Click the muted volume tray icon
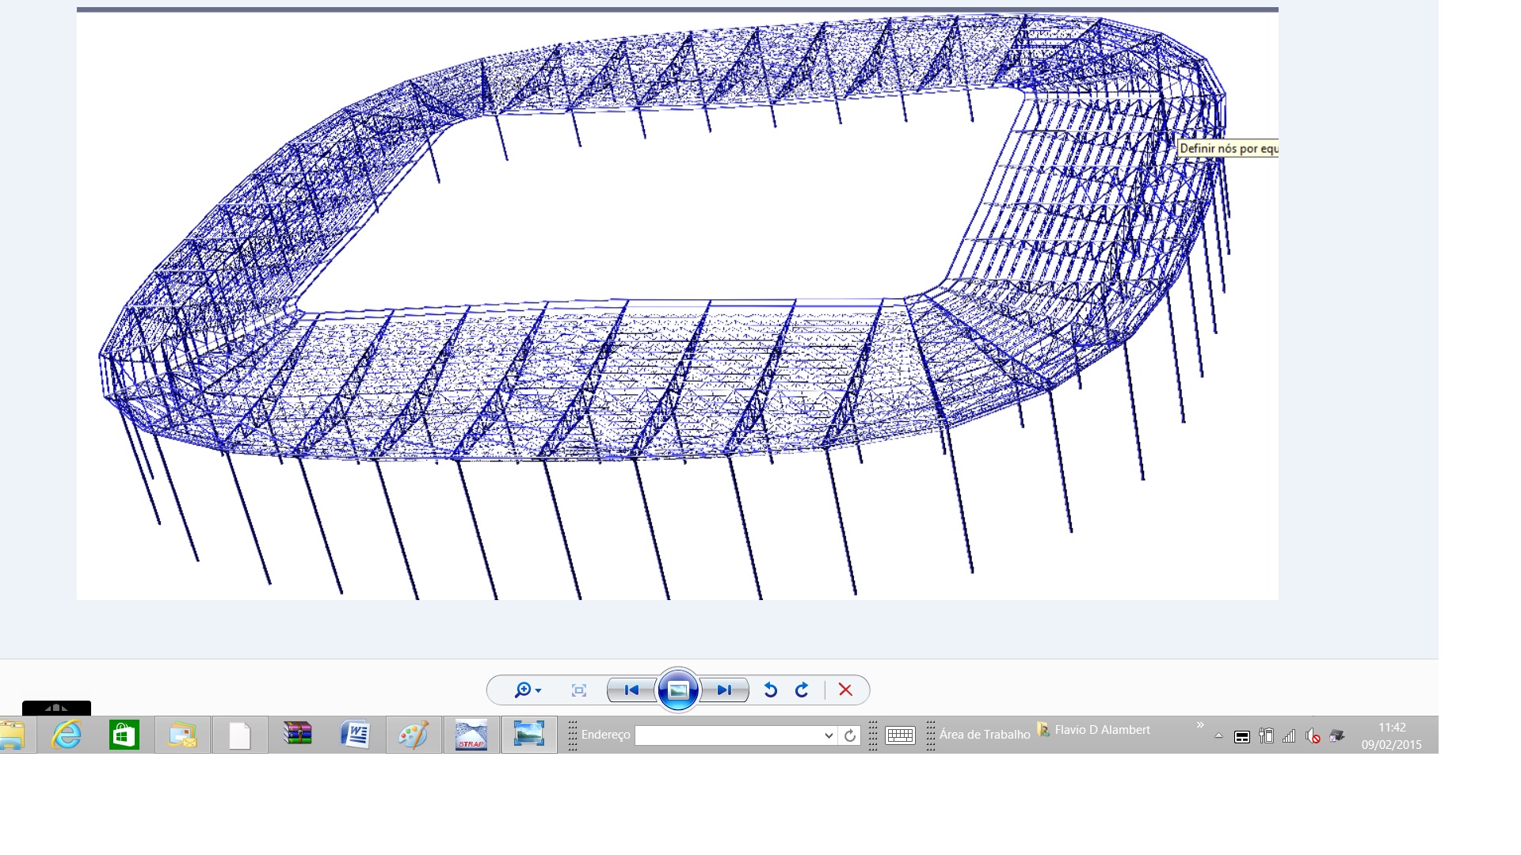This screenshot has height=855, width=1521. click(1313, 736)
